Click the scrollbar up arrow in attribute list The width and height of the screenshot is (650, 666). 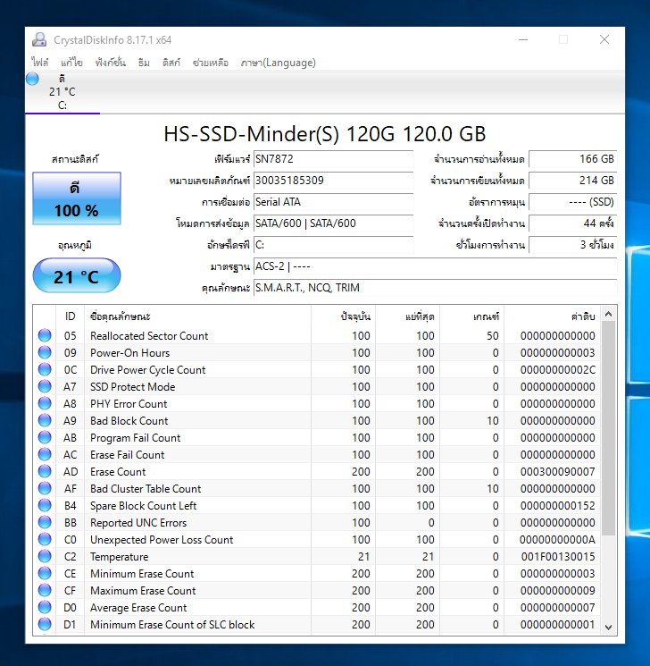pyautogui.click(x=609, y=315)
